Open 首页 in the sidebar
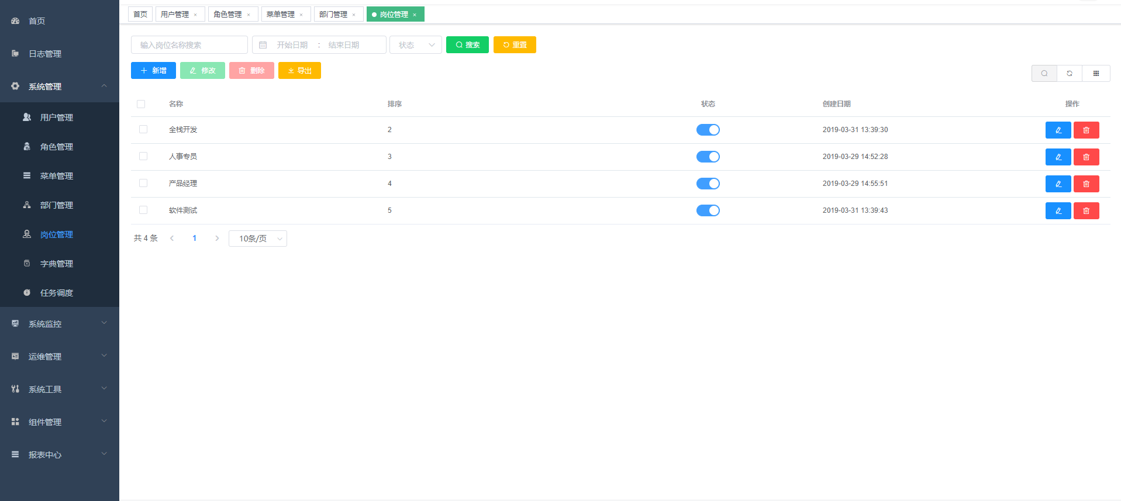Image resolution: width=1121 pixels, height=501 pixels. [60, 20]
